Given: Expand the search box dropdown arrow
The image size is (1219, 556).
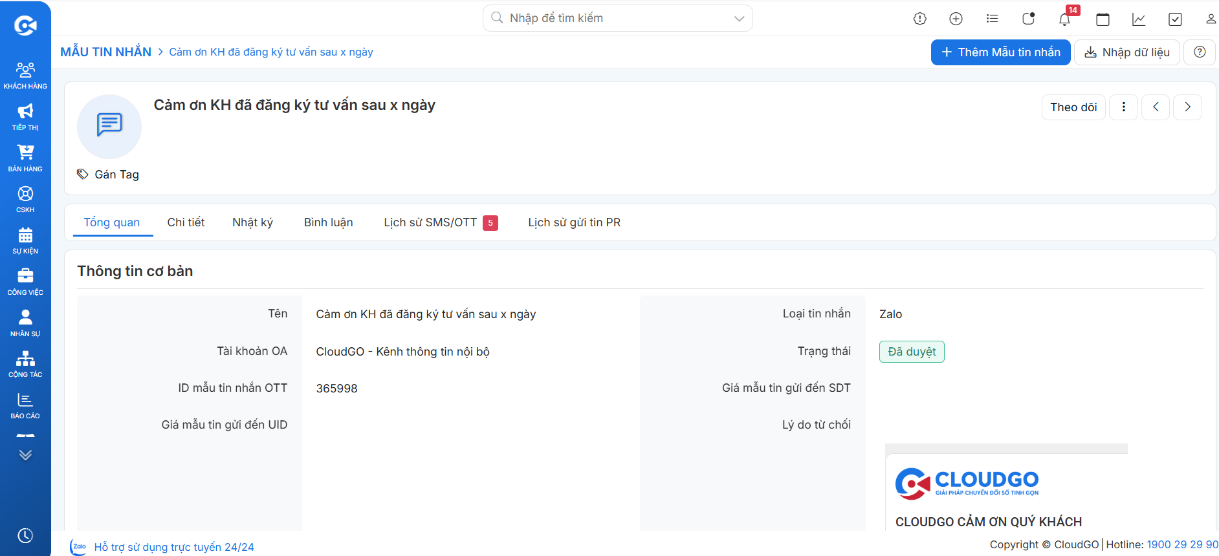Looking at the screenshot, I should click(x=739, y=19).
